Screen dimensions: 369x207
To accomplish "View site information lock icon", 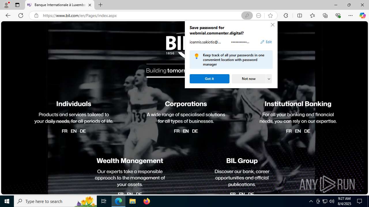I will point(36,16).
